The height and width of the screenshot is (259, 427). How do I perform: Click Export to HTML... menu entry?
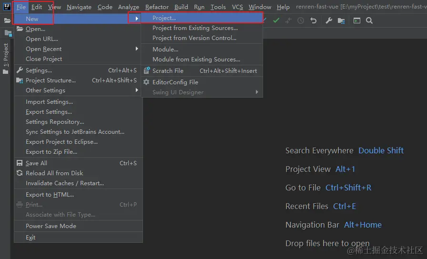click(78, 195)
